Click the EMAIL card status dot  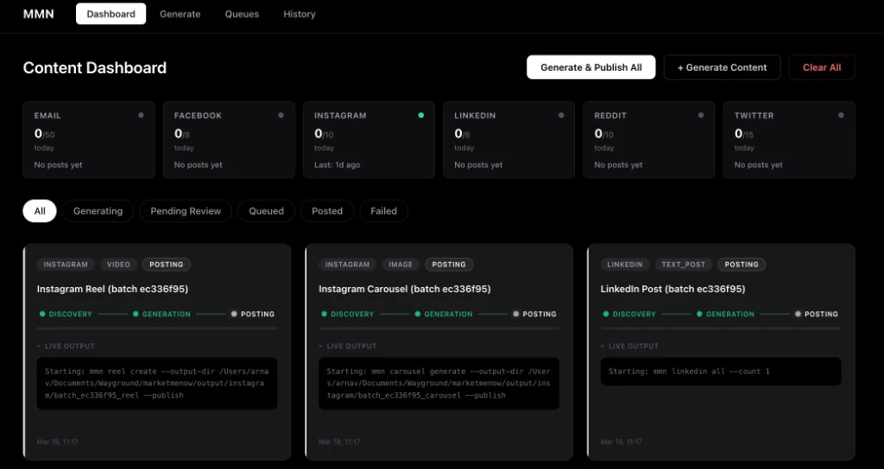141,116
